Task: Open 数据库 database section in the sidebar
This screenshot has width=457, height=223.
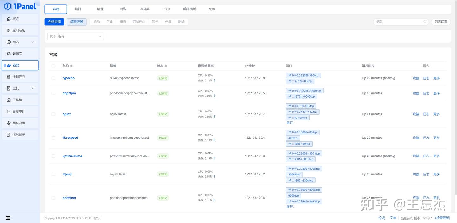Action: (20, 54)
